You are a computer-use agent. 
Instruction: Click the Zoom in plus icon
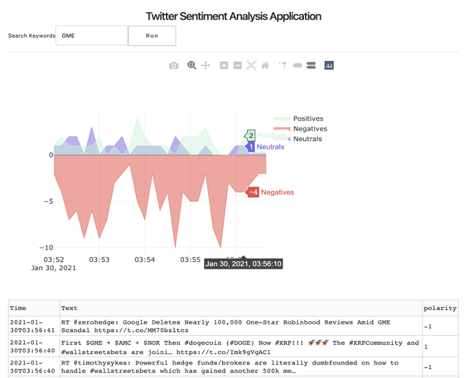click(x=224, y=65)
